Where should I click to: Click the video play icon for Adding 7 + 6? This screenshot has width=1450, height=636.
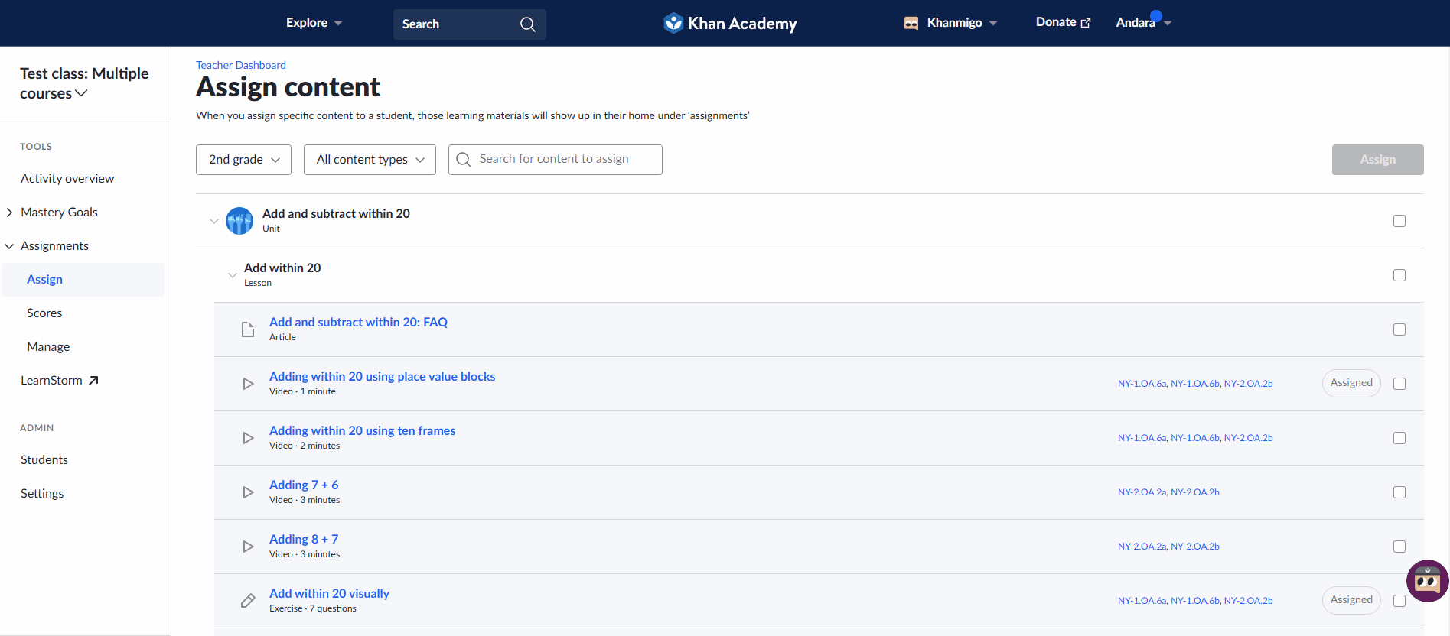coord(248,492)
